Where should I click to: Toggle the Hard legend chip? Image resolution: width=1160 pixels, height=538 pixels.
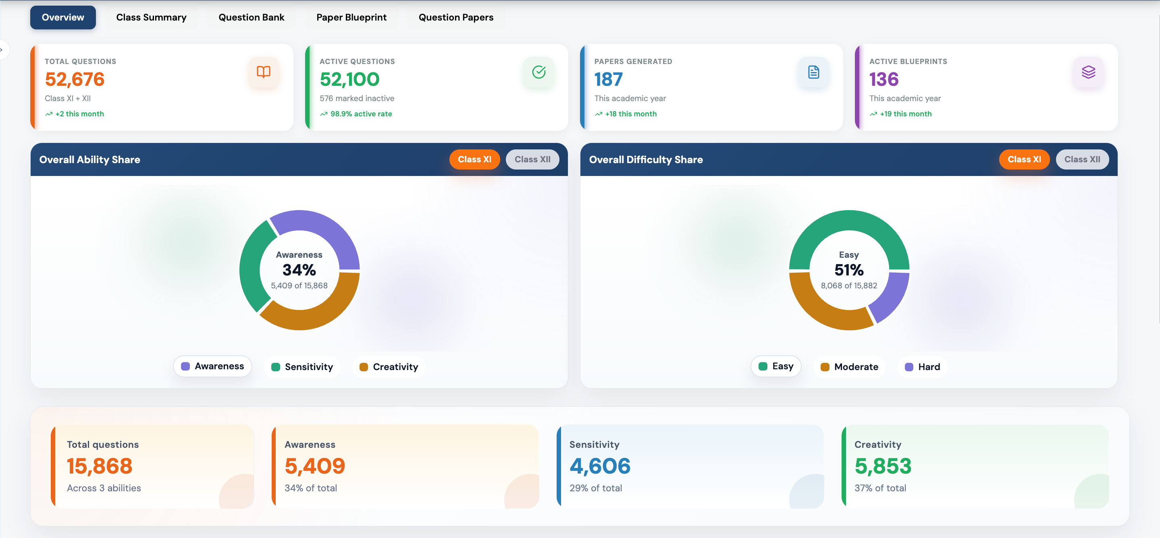[x=922, y=367]
